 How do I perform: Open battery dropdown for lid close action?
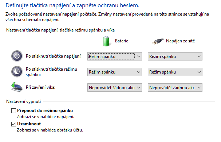pos(115,87)
